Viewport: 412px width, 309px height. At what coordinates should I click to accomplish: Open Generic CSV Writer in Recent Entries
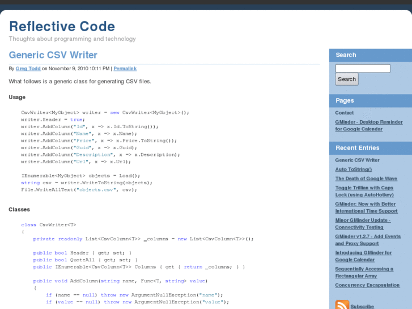(357, 160)
